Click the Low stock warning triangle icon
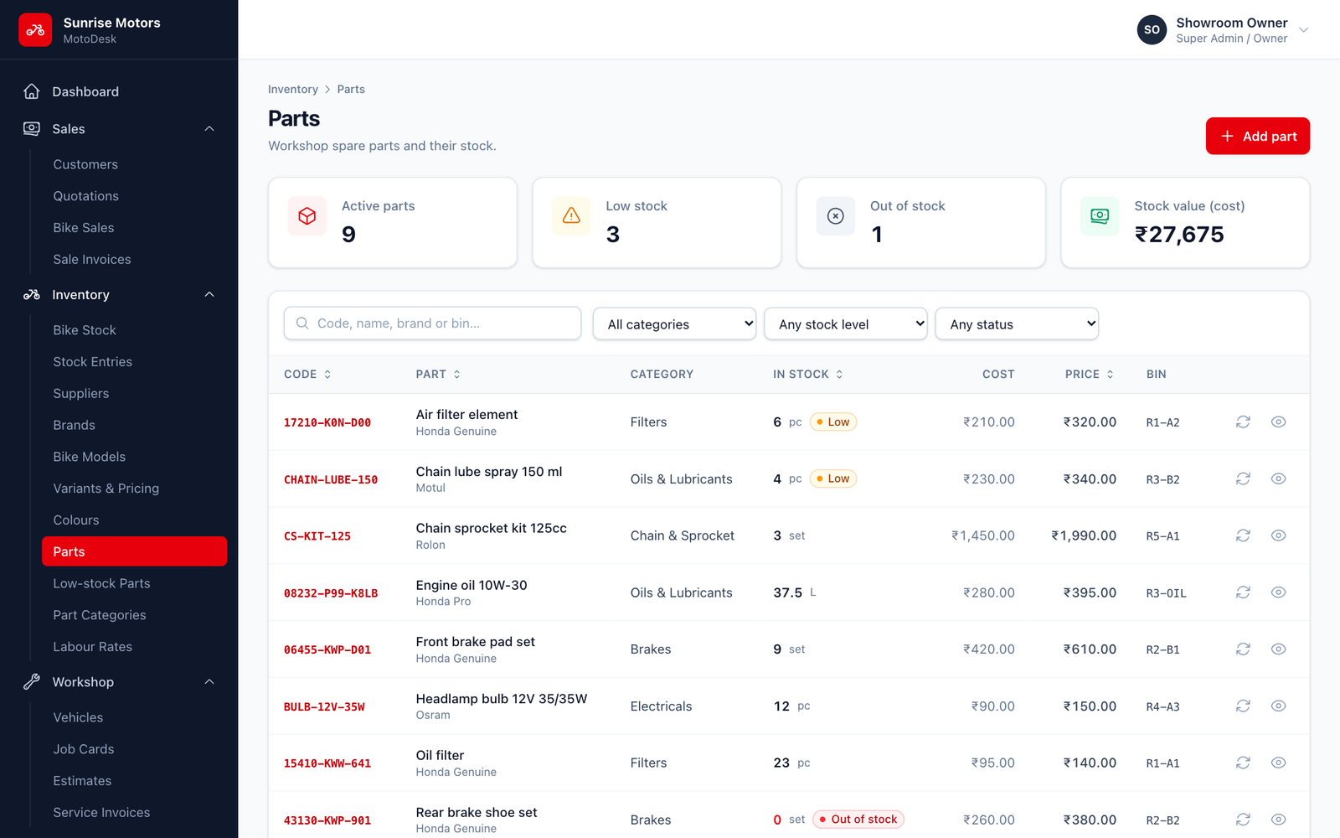 point(571,216)
